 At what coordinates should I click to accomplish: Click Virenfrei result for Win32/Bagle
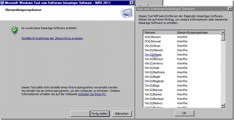pos(182,77)
